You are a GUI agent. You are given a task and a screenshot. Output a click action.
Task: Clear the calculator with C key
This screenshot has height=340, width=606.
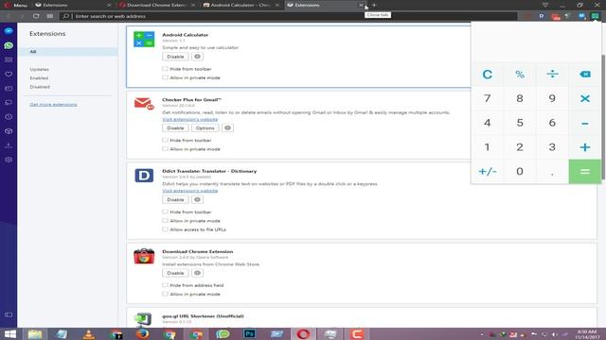pos(488,74)
